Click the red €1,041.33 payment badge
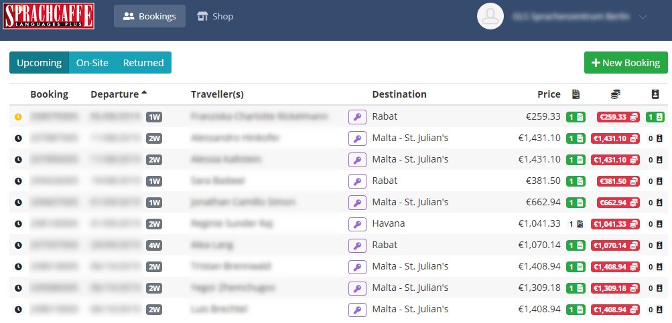672x323 pixels. 615,224
